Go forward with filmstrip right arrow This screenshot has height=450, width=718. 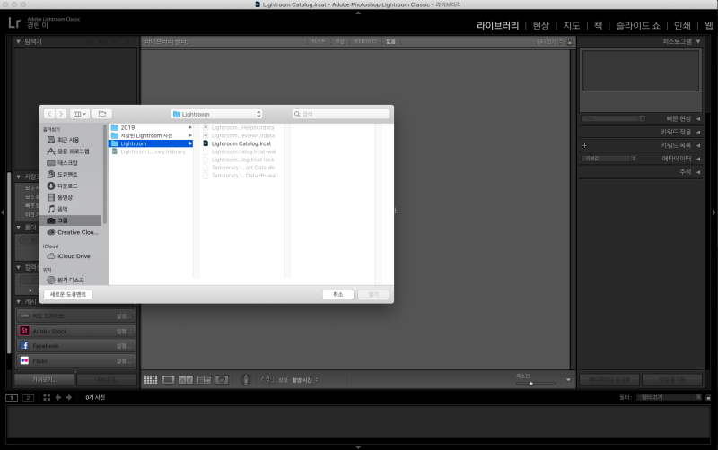[69, 397]
